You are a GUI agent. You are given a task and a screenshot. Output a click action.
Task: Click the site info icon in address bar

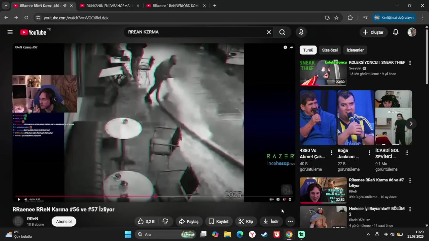(38, 18)
